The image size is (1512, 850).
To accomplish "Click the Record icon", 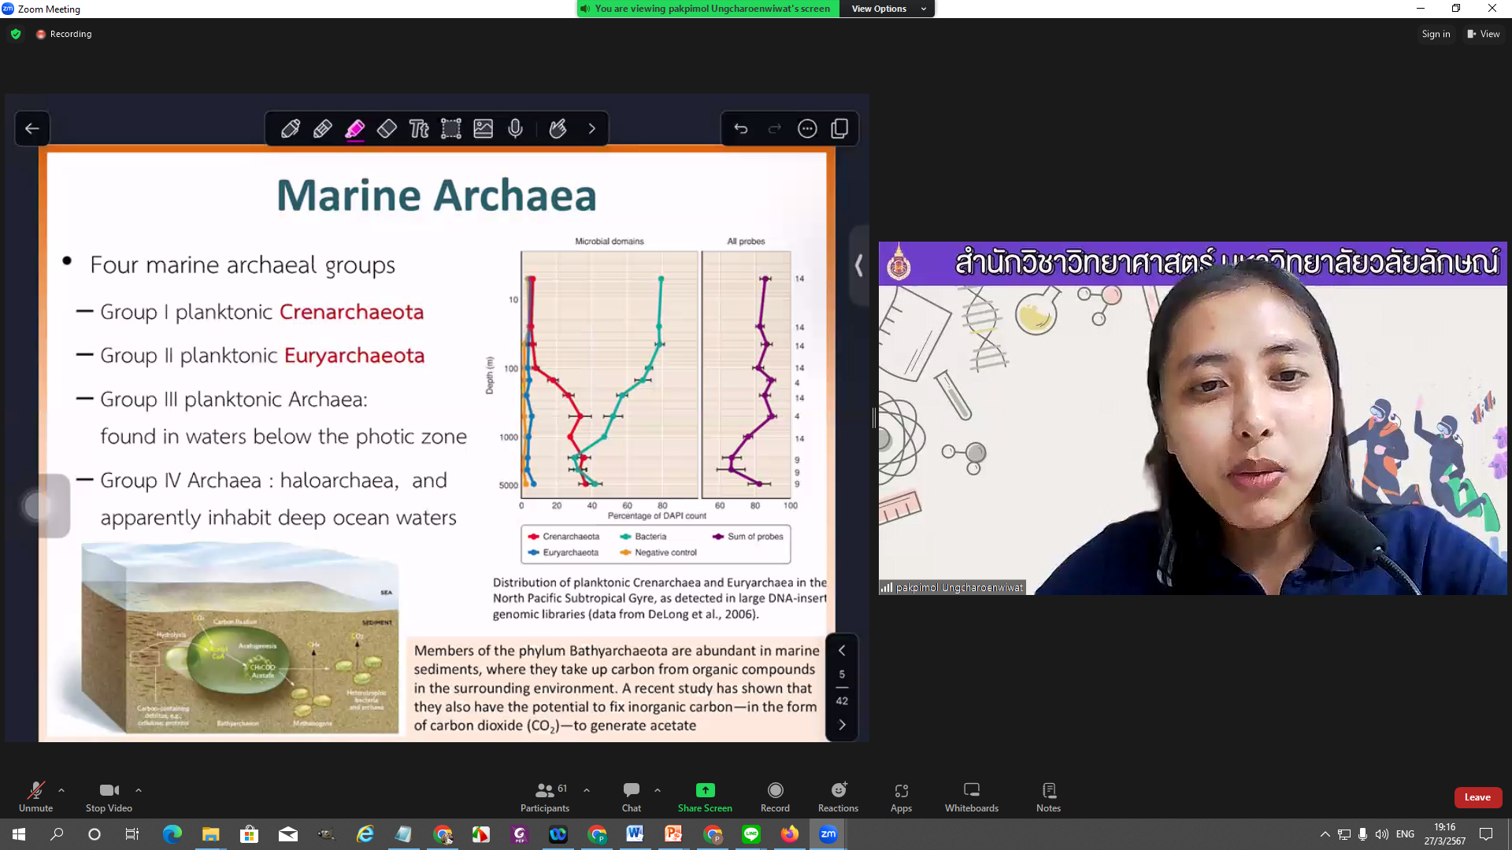I will tap(775, 791).
